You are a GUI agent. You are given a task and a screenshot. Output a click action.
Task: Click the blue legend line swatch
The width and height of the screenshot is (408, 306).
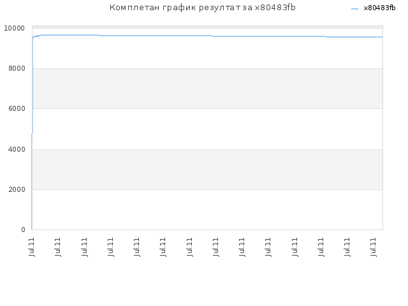tap(354, 9)
